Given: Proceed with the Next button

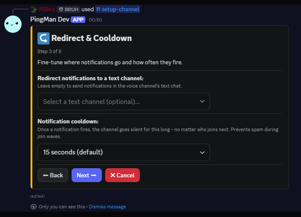Looking at the screenshot, I should [x=87, y=175].
